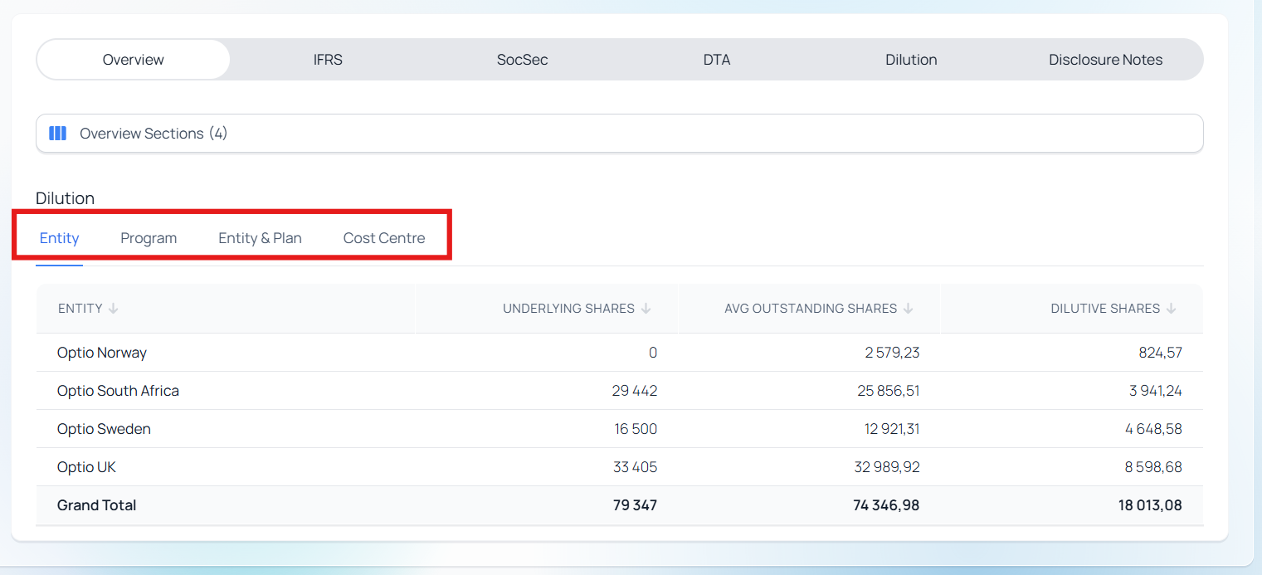The width and height of the screenshot is (1262, 575).
Task: Sort by Underlying Shares arrow icon
Action: 646,309
